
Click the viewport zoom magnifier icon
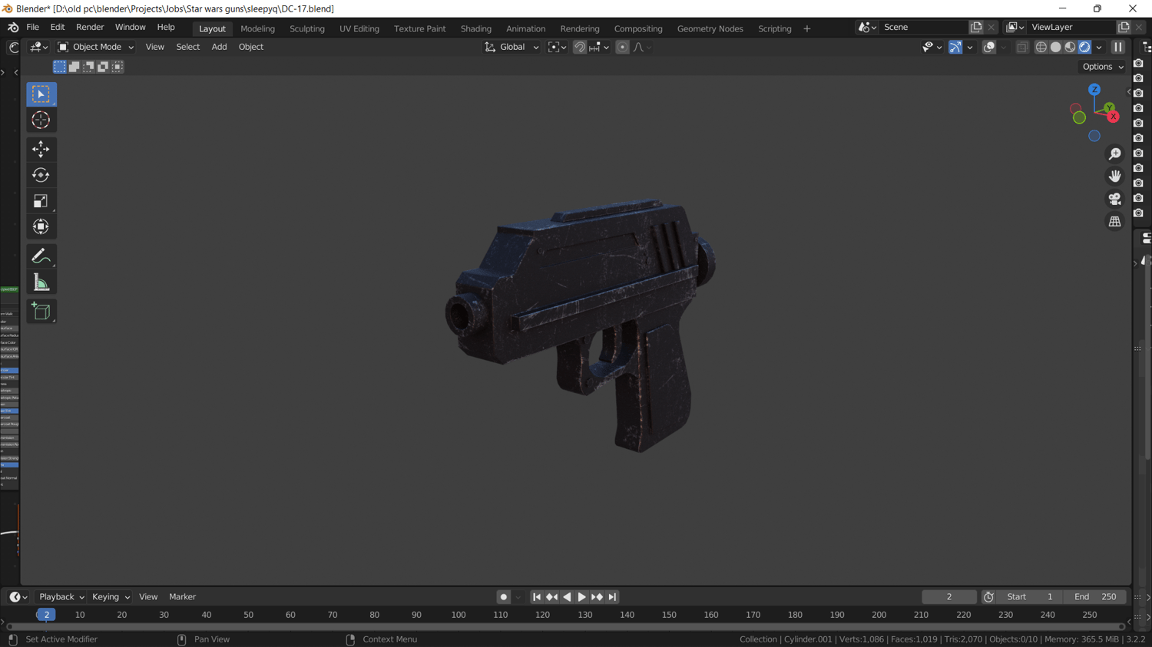[x=1114, y=154]
